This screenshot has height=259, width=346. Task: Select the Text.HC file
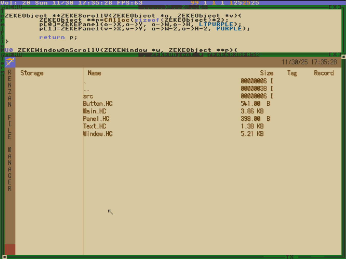coord(94,126)
